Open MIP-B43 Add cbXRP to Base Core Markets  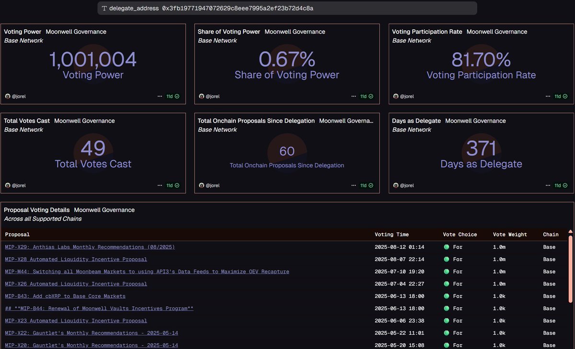[65, 296]
